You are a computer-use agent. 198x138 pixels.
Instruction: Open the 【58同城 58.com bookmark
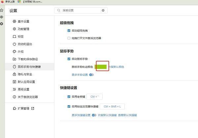click(33, 2)
